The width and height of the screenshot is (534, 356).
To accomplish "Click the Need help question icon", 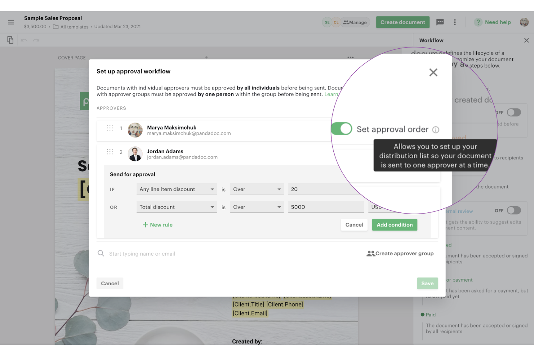I will 478,22.
